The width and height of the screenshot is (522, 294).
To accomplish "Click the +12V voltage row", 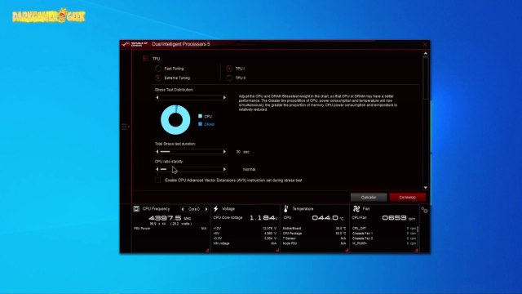I will tap(245, 229).
